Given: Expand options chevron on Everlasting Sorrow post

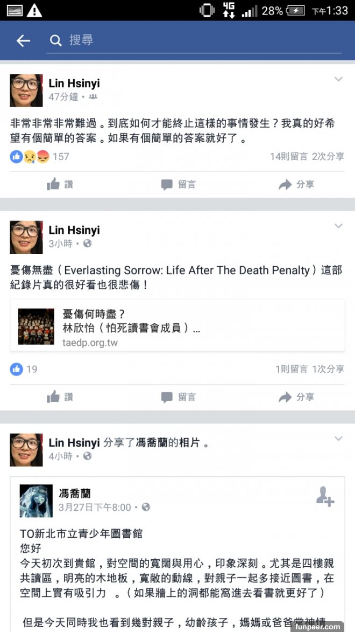Looking at the screenshot, I should 338,226.
